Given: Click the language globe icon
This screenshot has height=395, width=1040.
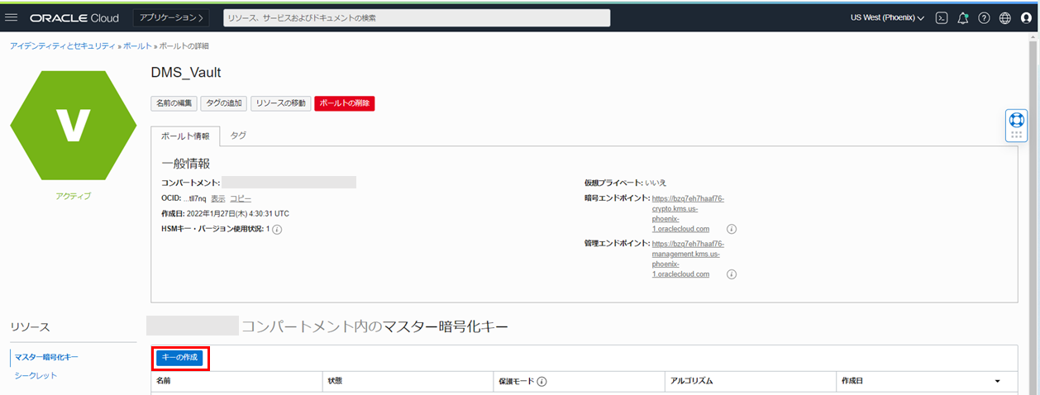Looking at the screenshot, I should coord(1005,18).
